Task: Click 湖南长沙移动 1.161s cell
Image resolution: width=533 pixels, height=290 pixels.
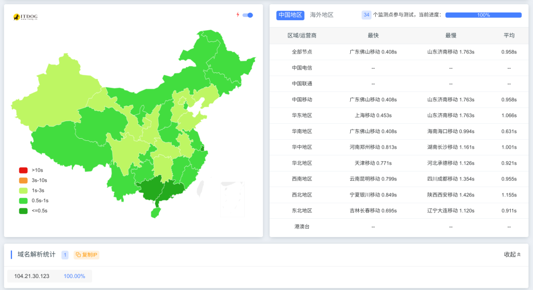Action: tap(451, 147)
